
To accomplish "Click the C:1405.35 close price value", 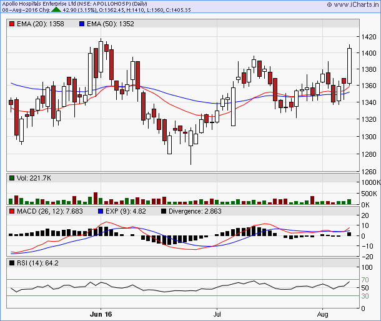I will pos(177,10).
